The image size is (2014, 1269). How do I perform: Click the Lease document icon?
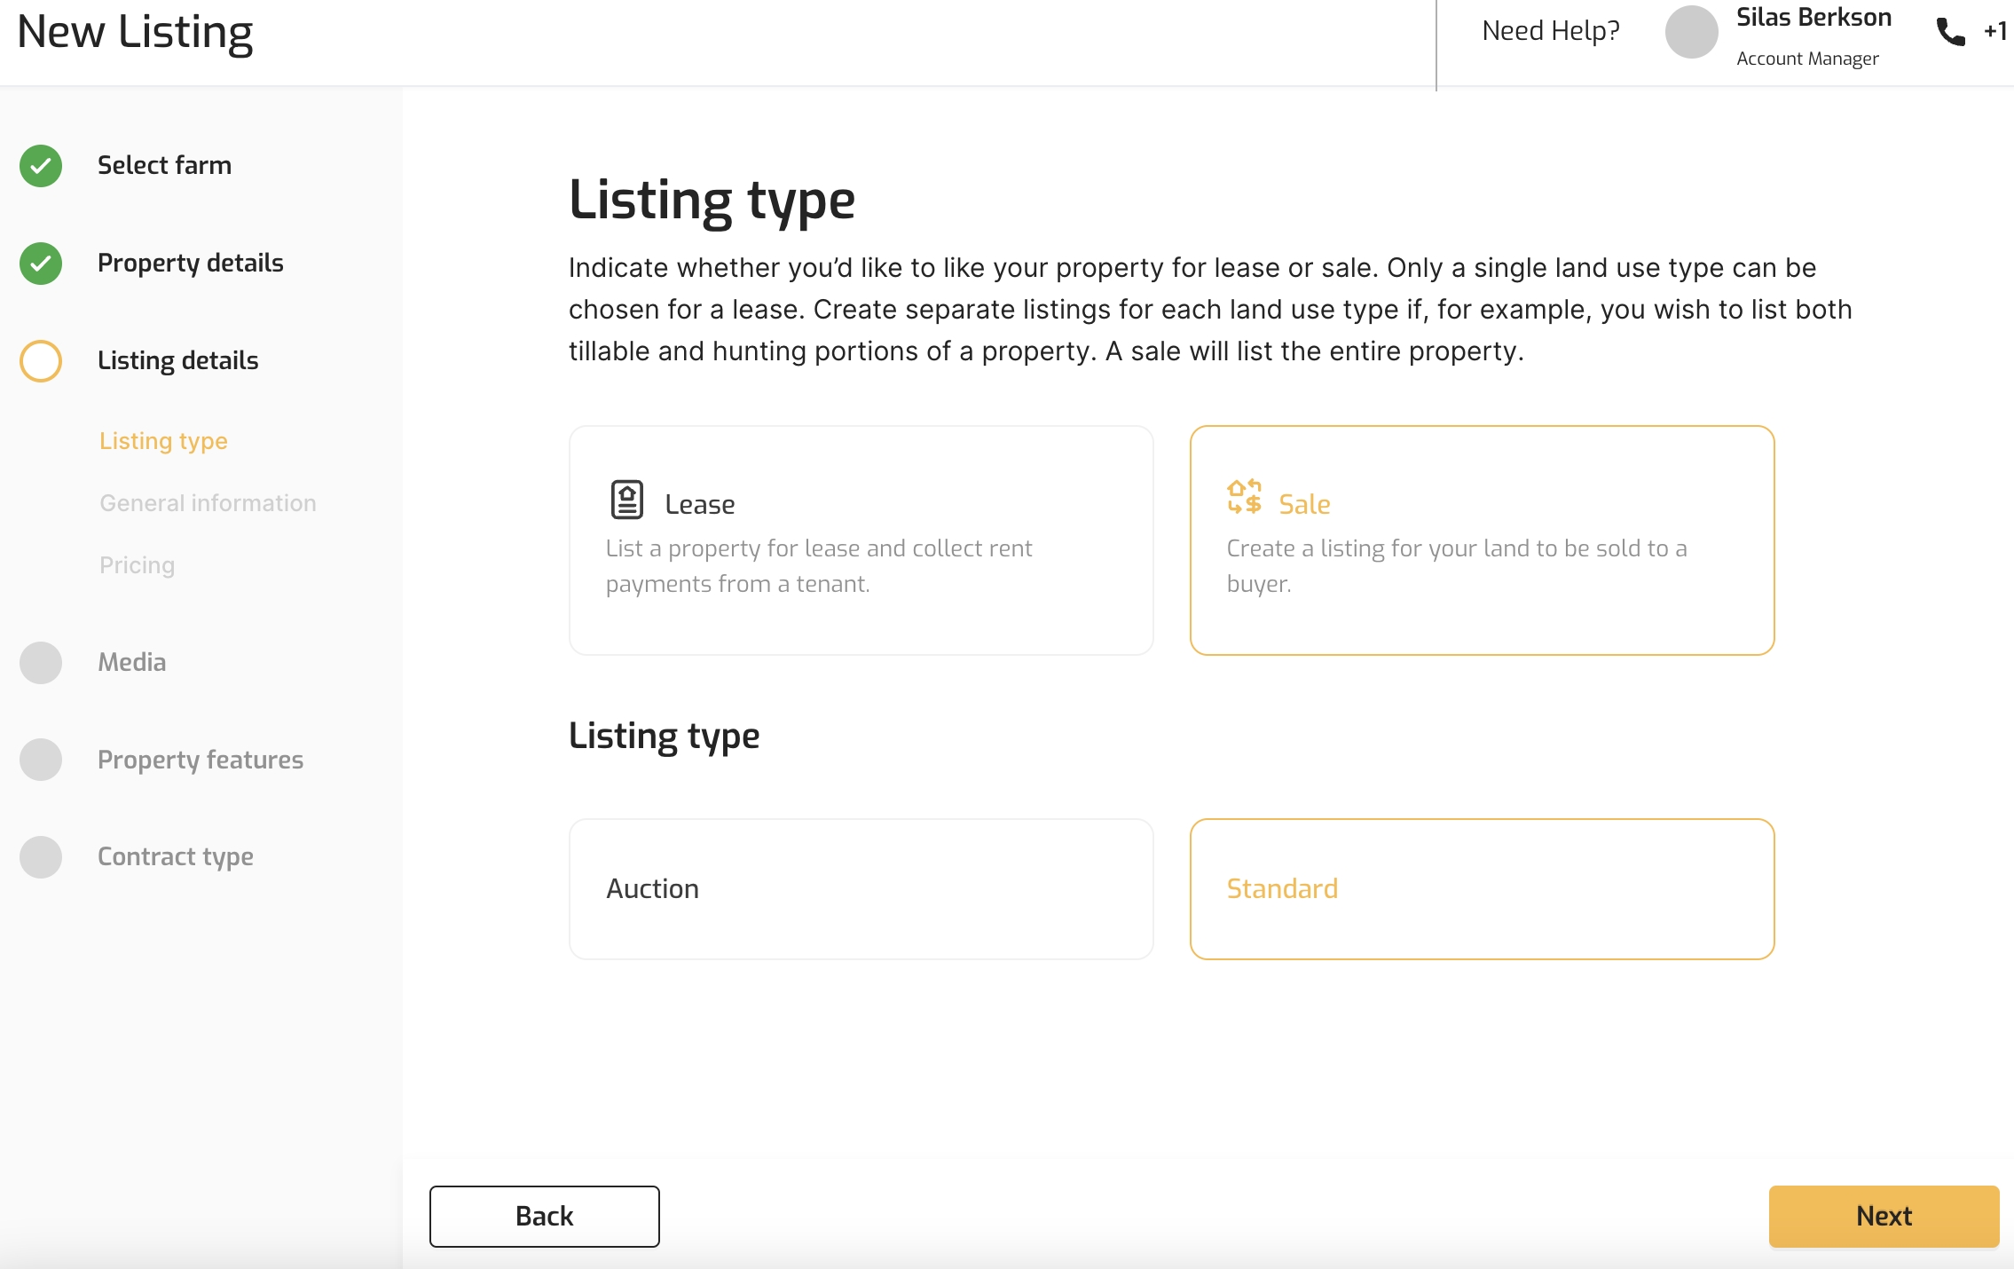coord(626,500)
